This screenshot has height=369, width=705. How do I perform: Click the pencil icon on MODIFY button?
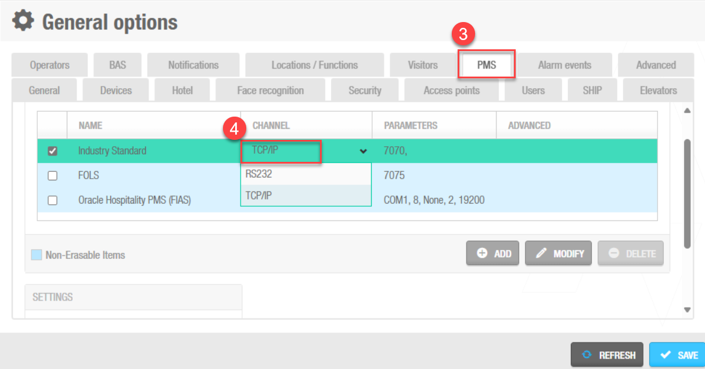tap(541, 254)
